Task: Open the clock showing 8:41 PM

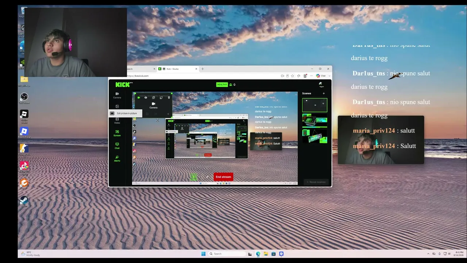Action: [459, 254]
